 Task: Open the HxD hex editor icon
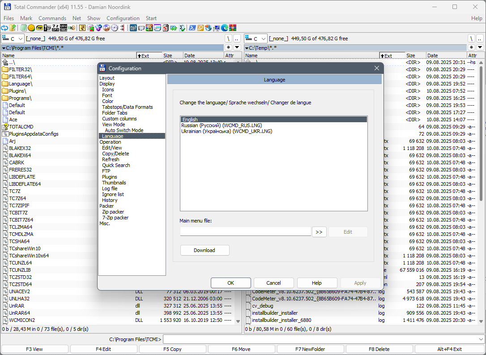[x=72, y=28]
